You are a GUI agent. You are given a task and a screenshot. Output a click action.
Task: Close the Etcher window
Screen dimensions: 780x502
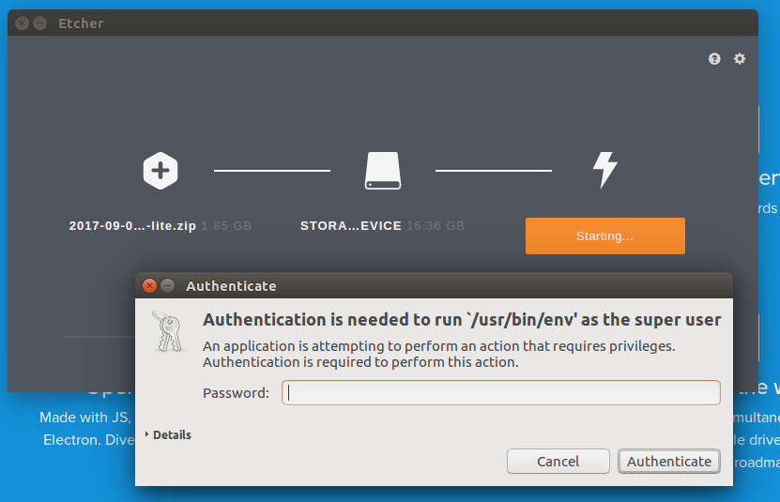point(22,23)
